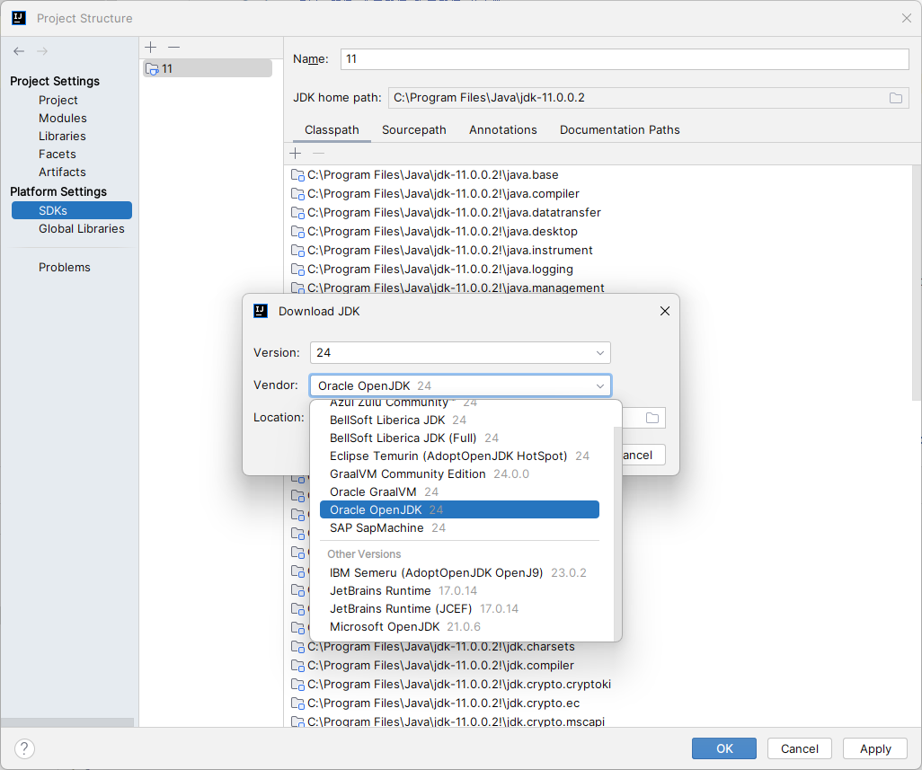Image resolution: width=922 pixels, height=770 pixels.
Task: Choose BellSoft Liberica JDK (Full)
Action: 459,438
